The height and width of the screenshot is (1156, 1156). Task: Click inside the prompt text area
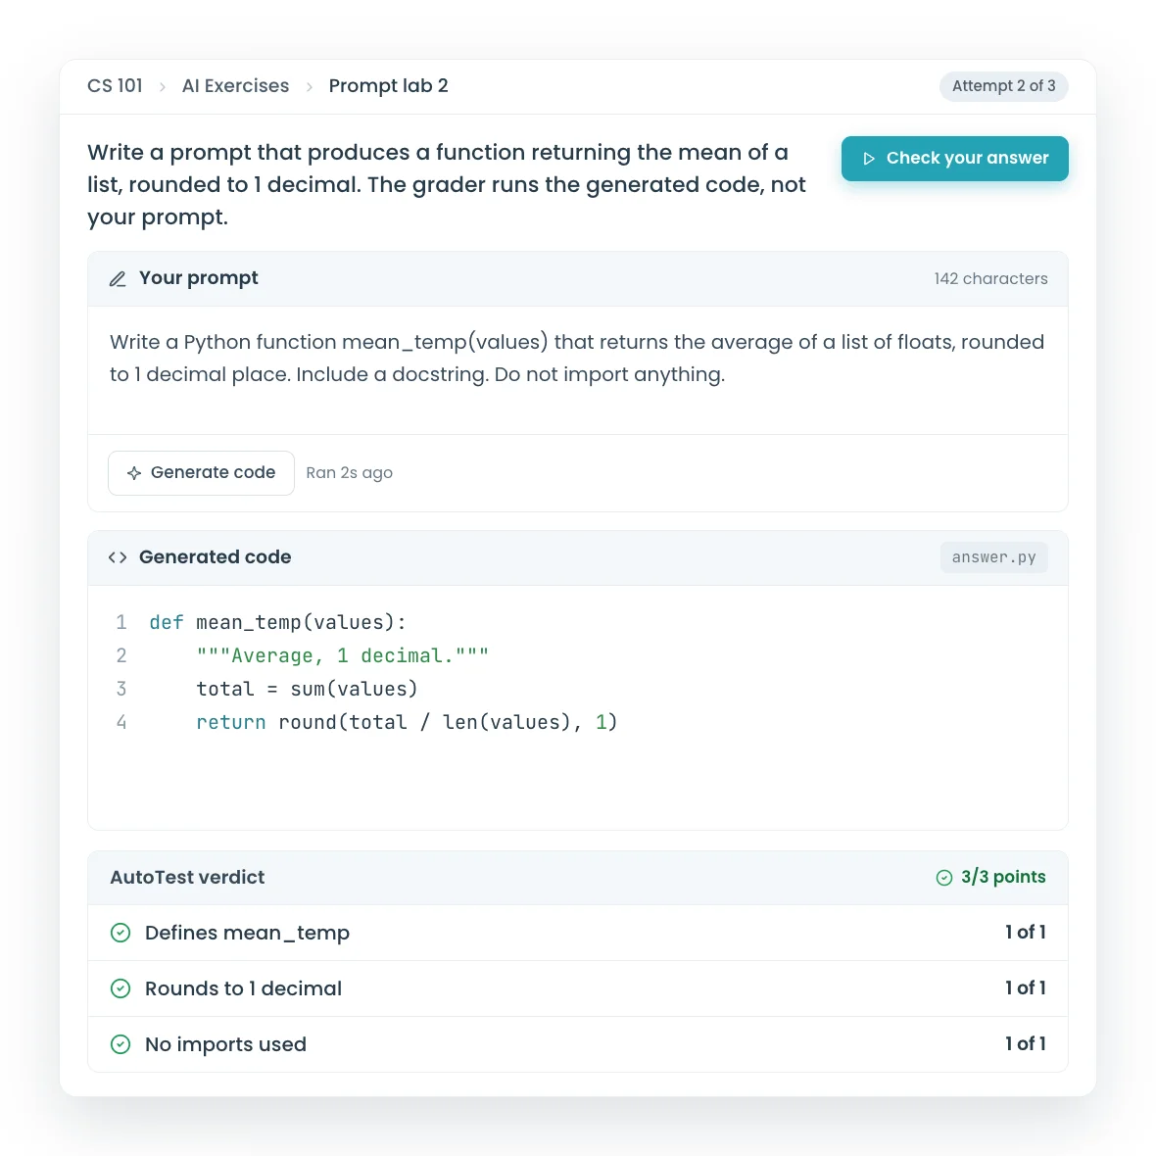point(578,370)
